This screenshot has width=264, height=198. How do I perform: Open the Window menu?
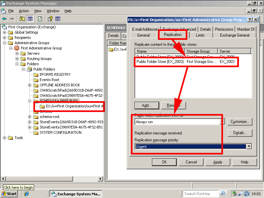point(53,11)
